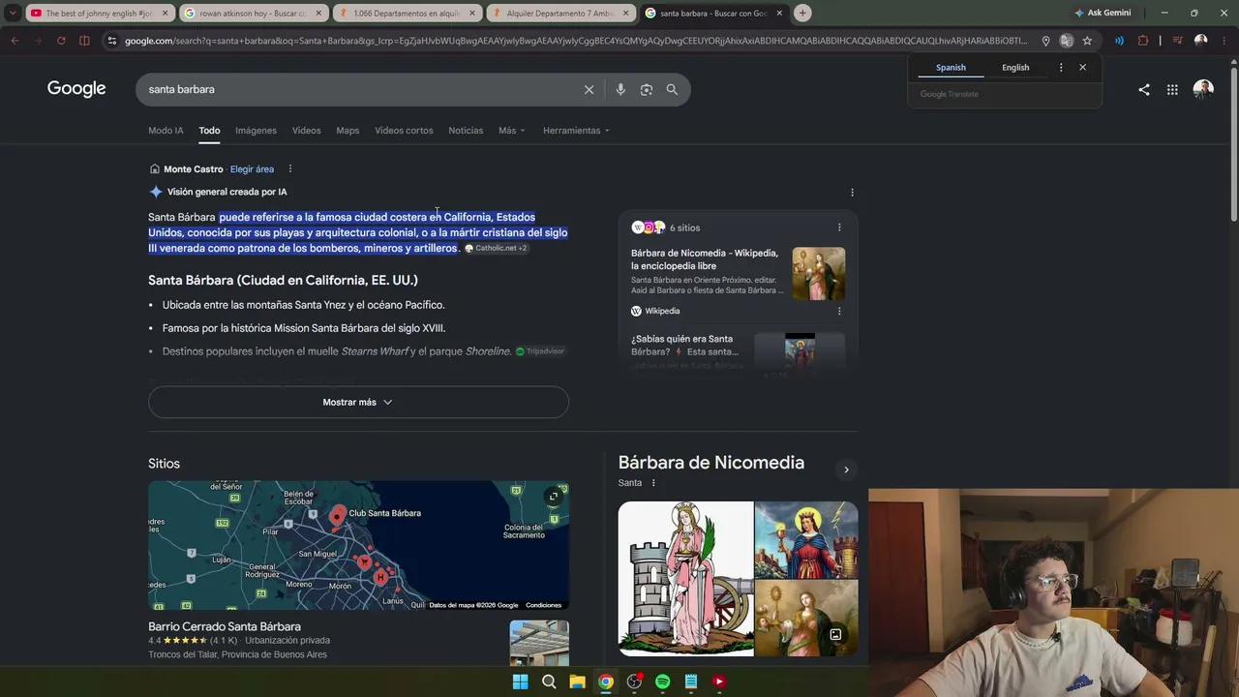This screenshot has height=697, width=1239.
Task: Expand the Más search filter dropdown
Action: point(512,130)
